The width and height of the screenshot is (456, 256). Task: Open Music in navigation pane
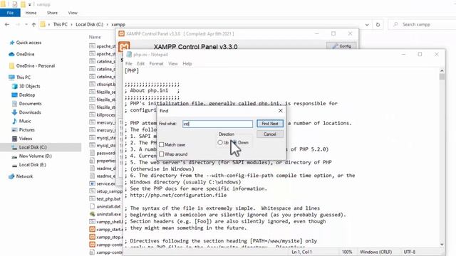point(25,121)
